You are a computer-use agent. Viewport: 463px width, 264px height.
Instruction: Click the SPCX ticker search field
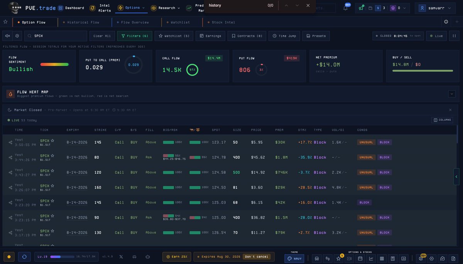(56, 36)
